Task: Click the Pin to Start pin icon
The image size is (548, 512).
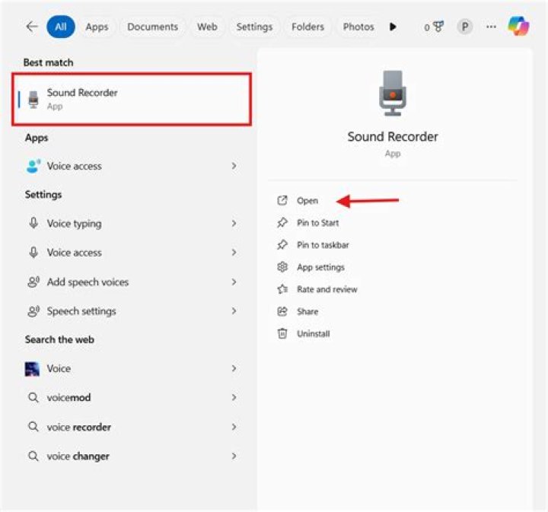Action: [282, 222]
